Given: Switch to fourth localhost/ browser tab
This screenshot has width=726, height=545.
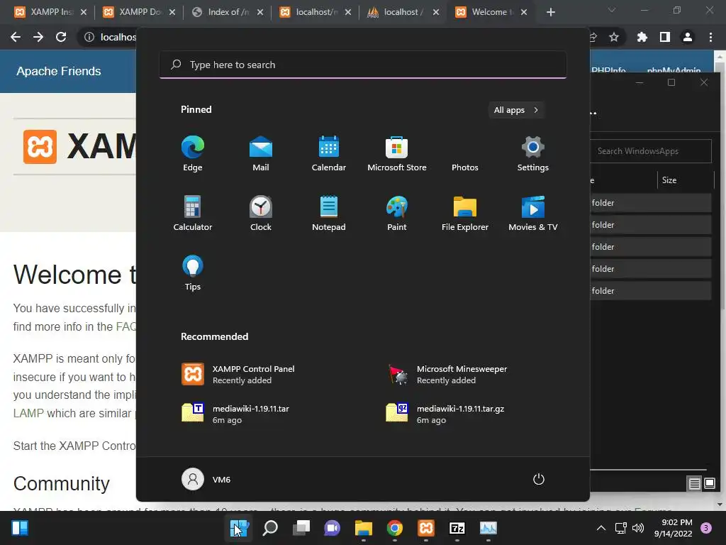Looking at the screenshot, I should point(316,12).
